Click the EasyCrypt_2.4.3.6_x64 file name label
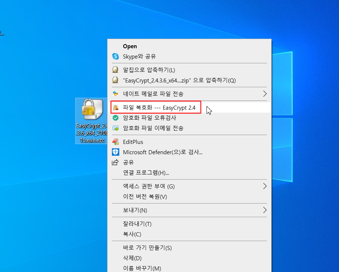 pos(92,133)
